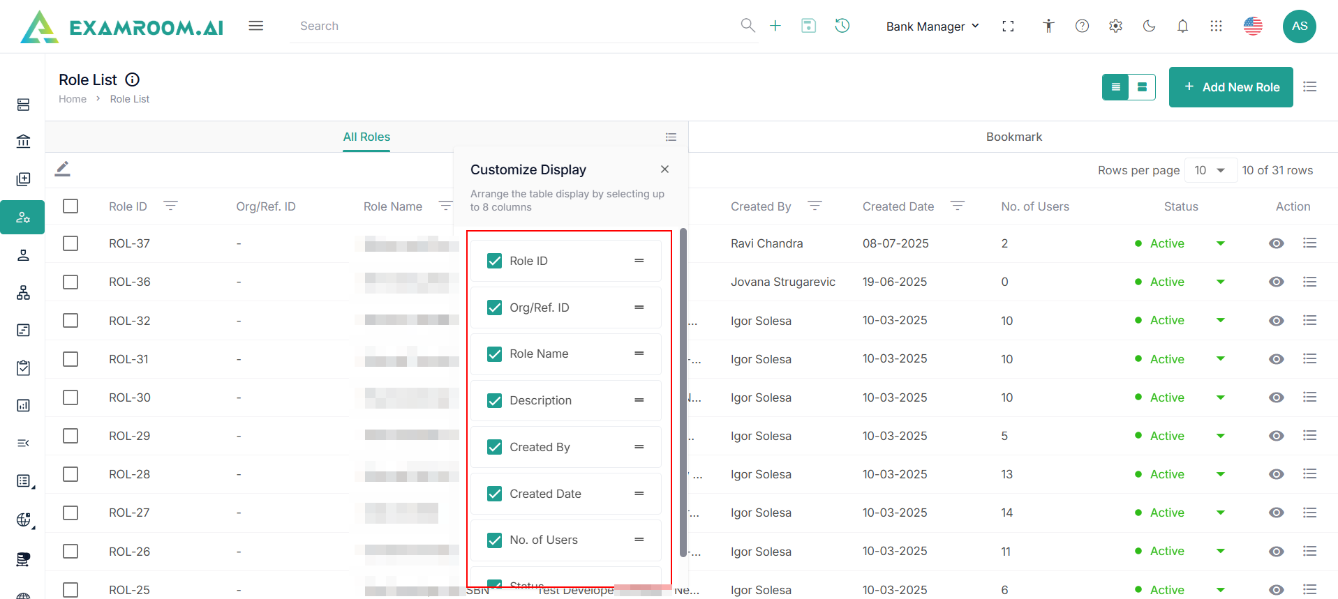Click the history clock icon in top bar
The height and width of the screenshot is (599, 1338).
pos(842,26)
